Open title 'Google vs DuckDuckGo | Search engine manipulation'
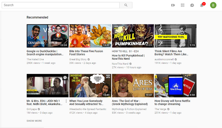Viewport: 222px width, 128px height. point(45,53)
